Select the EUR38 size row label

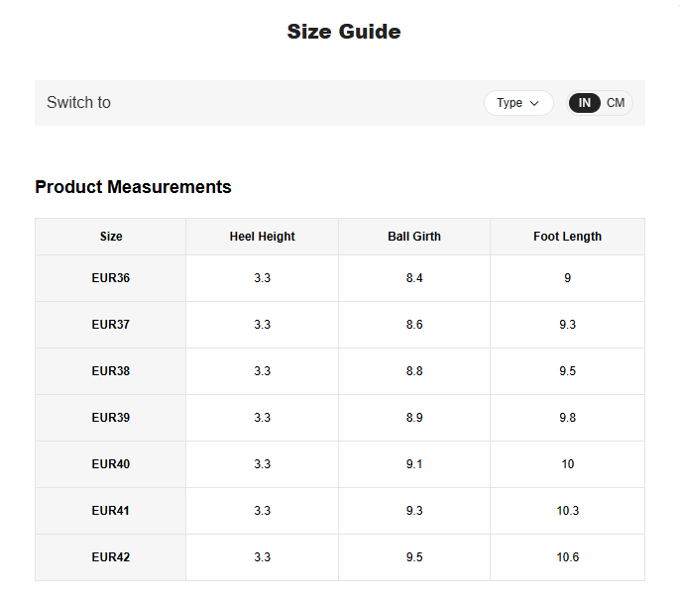111,371
